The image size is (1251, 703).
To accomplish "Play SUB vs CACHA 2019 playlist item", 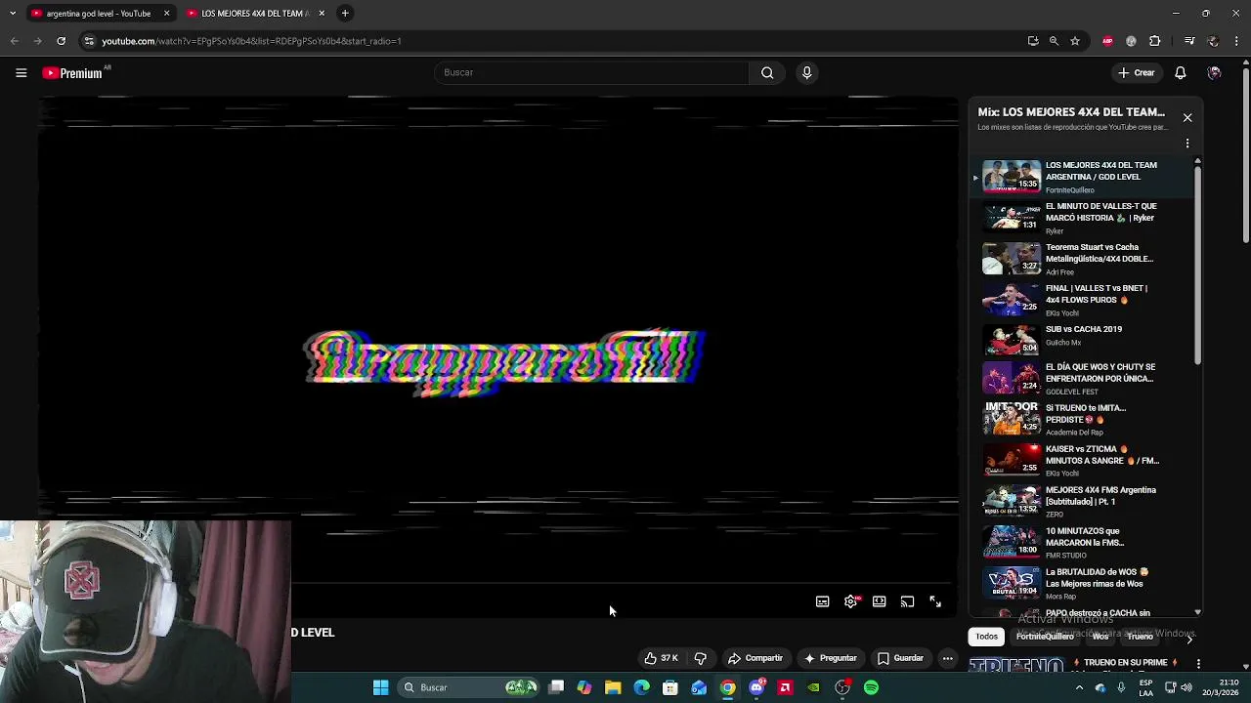I will [1083, 341].
